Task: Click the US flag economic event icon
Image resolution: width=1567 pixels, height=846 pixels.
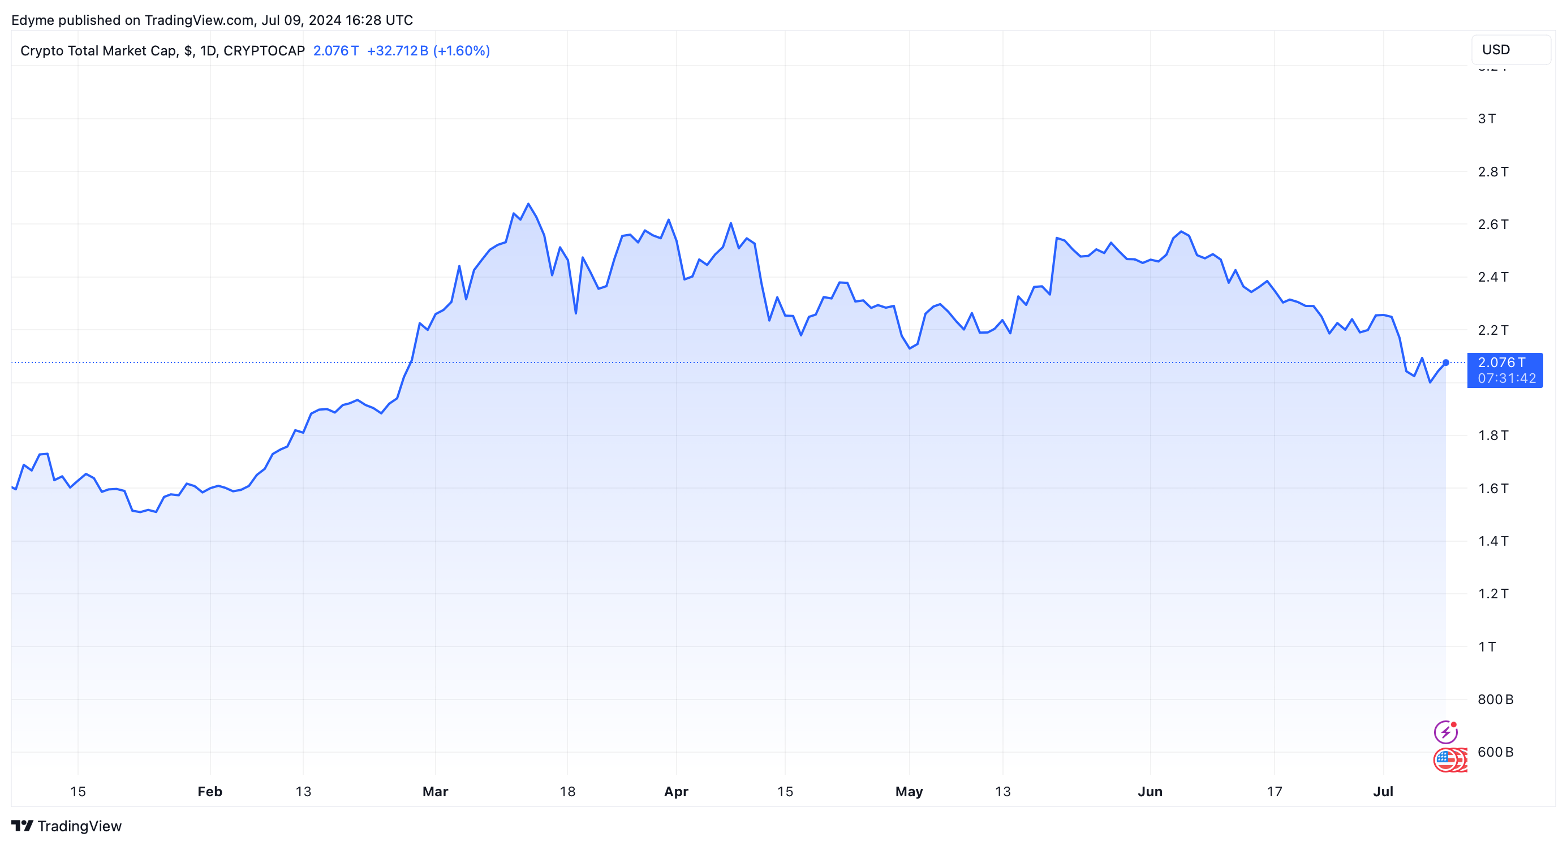Action: coord(1446,759)
